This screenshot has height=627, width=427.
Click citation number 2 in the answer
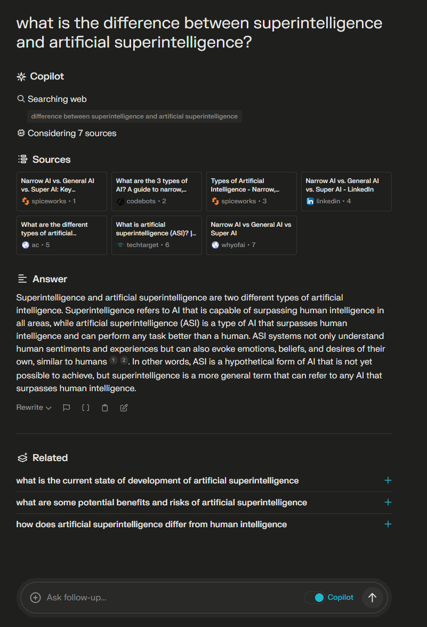point(124,361)
